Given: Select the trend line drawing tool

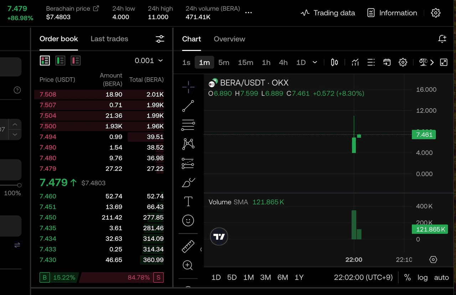Looking at the screenshot, I should 188,106.
